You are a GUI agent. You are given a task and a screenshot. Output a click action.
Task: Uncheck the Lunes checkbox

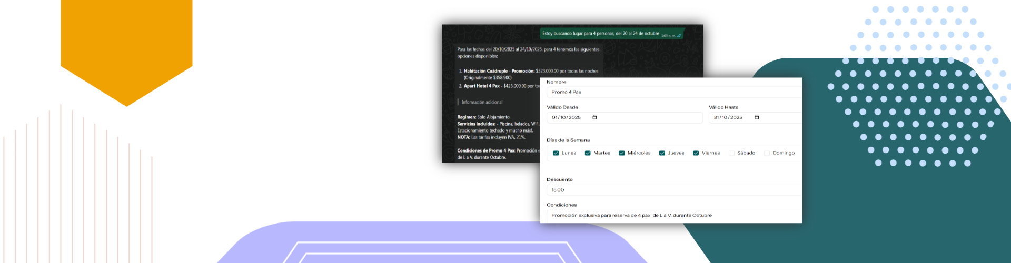tap(556, 153)
